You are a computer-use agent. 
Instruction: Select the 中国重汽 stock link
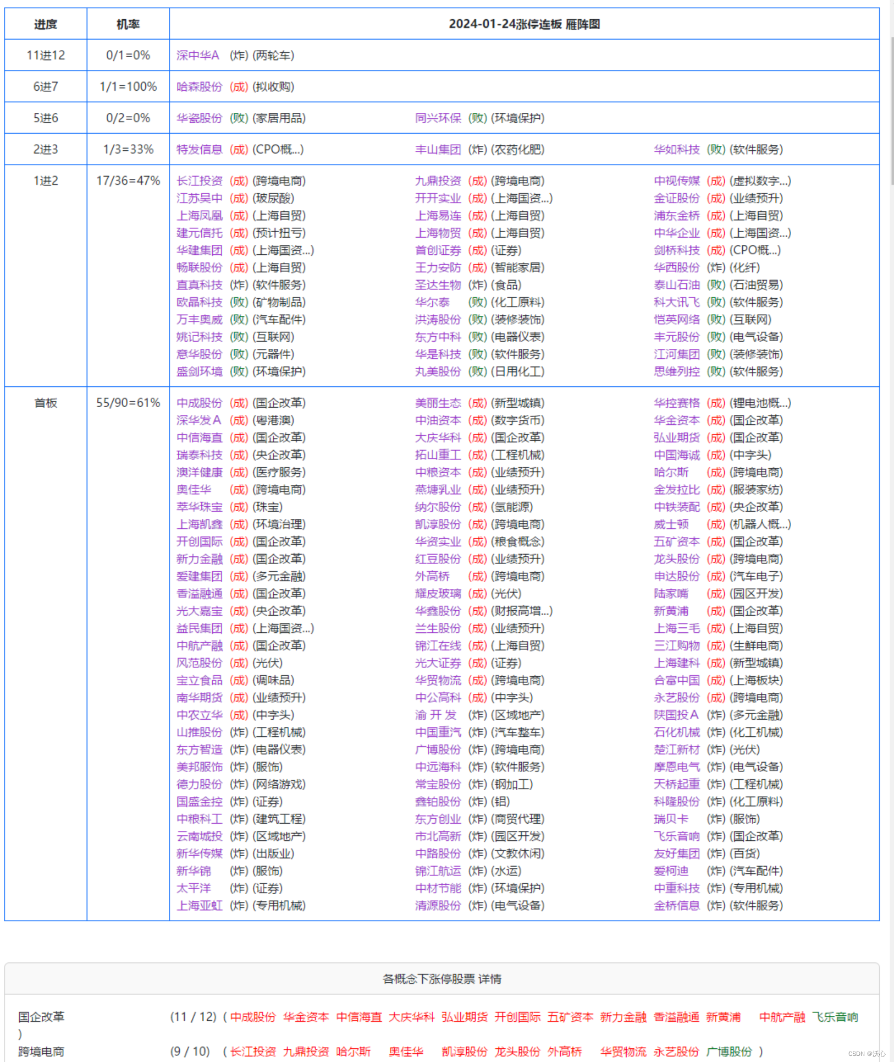pyautogui.click(x=438, y=732)
